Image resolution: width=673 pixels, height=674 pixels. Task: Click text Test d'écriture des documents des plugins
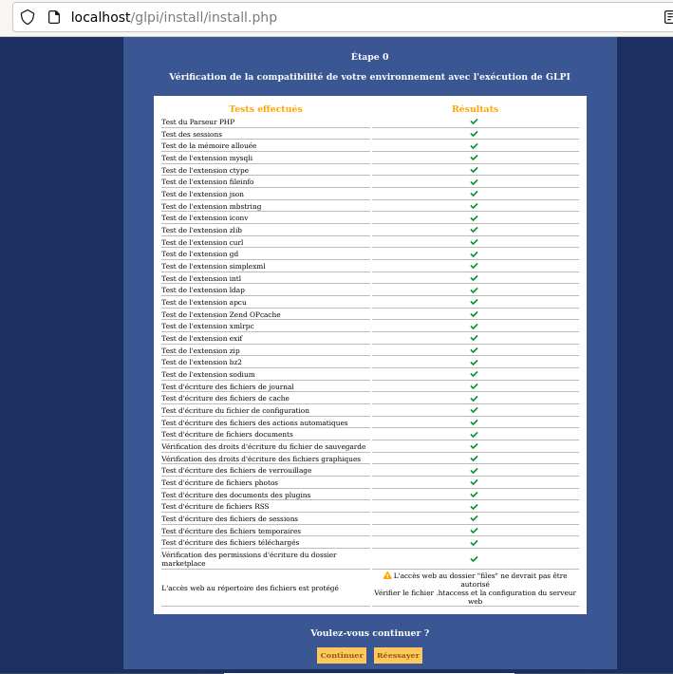point(236,495)
